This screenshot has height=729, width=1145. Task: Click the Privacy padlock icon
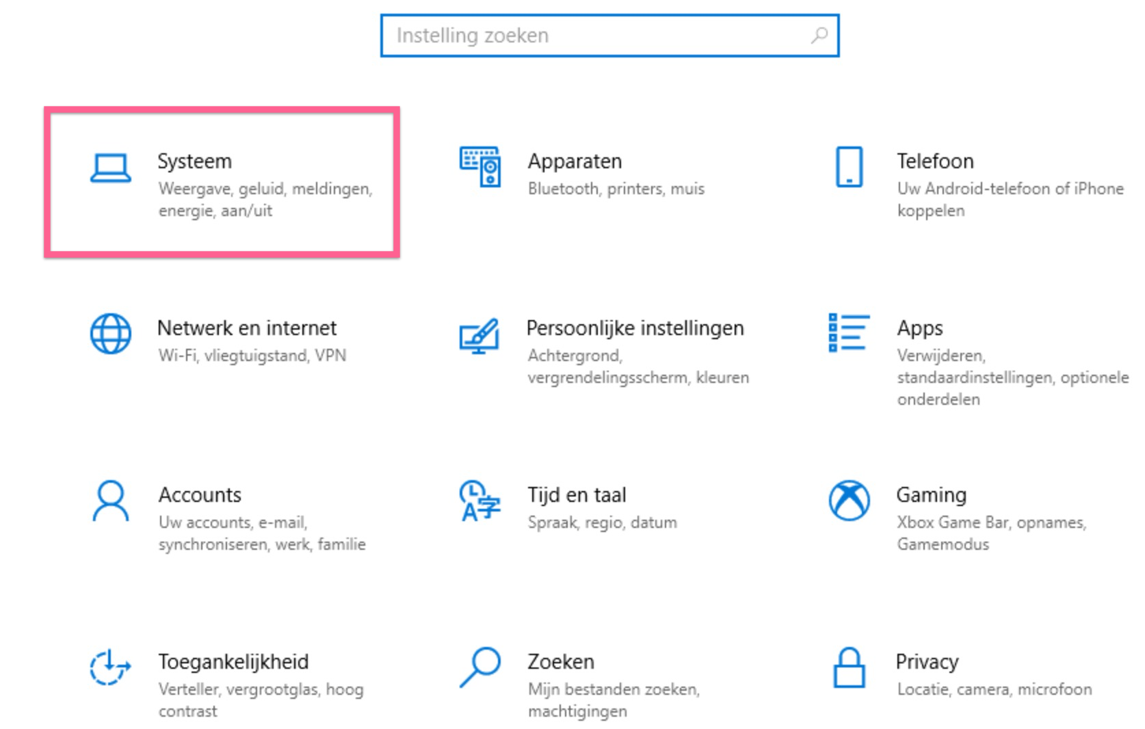[x=849, y=667]
